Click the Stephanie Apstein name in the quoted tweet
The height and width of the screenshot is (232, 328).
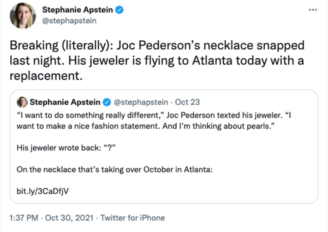(65, 102)
